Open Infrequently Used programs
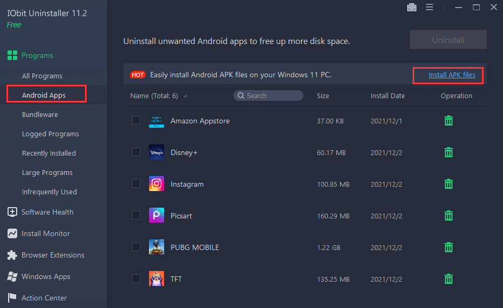The image size is (503, 308). coord(49,192)
